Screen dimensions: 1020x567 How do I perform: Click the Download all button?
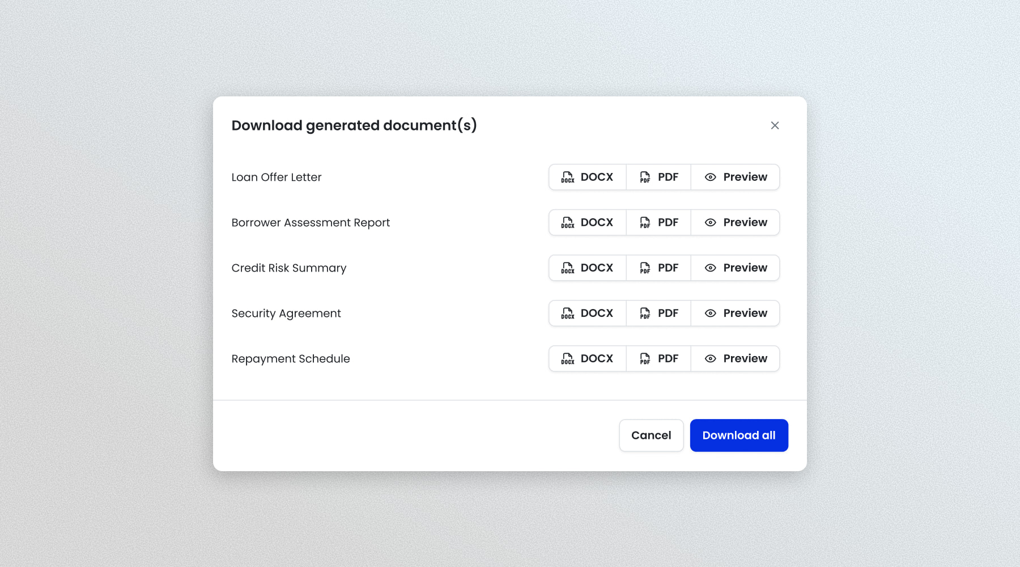coord(739,435)
